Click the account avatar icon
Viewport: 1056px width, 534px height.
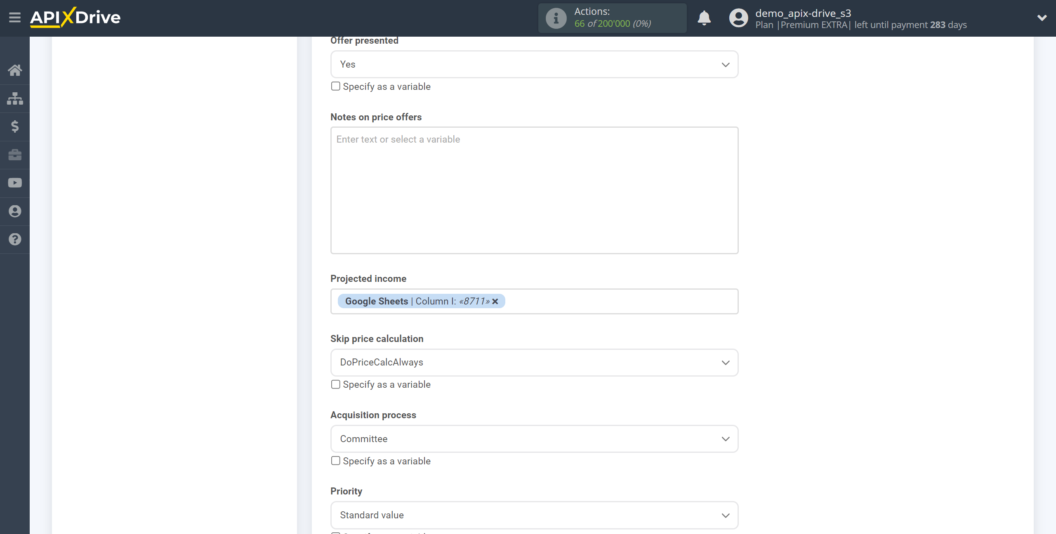click(x=738, y=18)
